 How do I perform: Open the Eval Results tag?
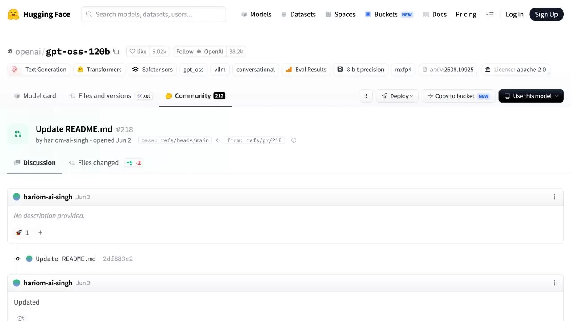pos(306,70)
